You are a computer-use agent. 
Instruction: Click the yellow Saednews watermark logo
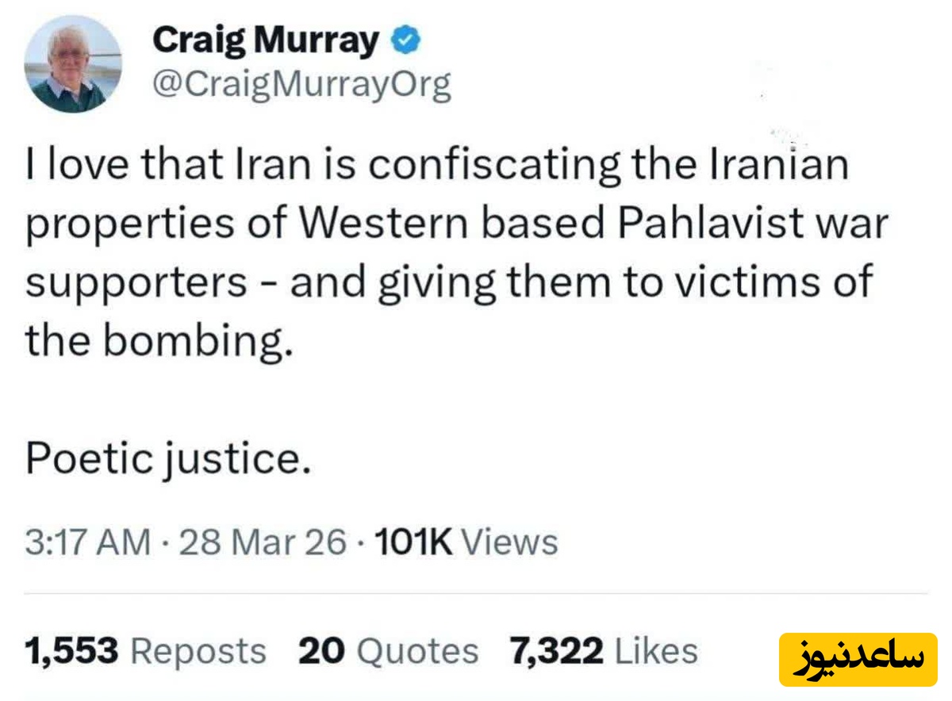coord(858,659)
